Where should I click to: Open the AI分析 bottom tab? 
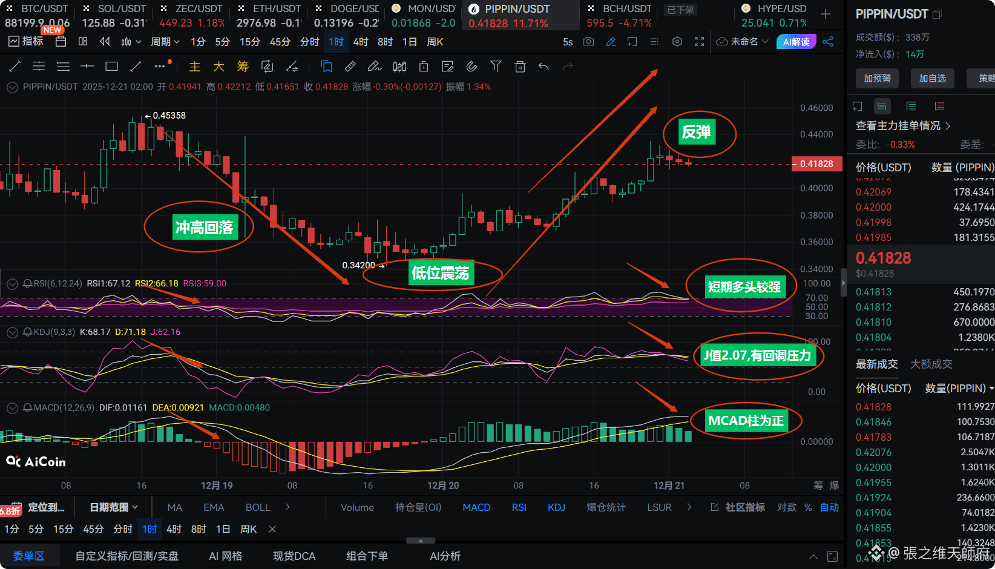tap(445, 556)
